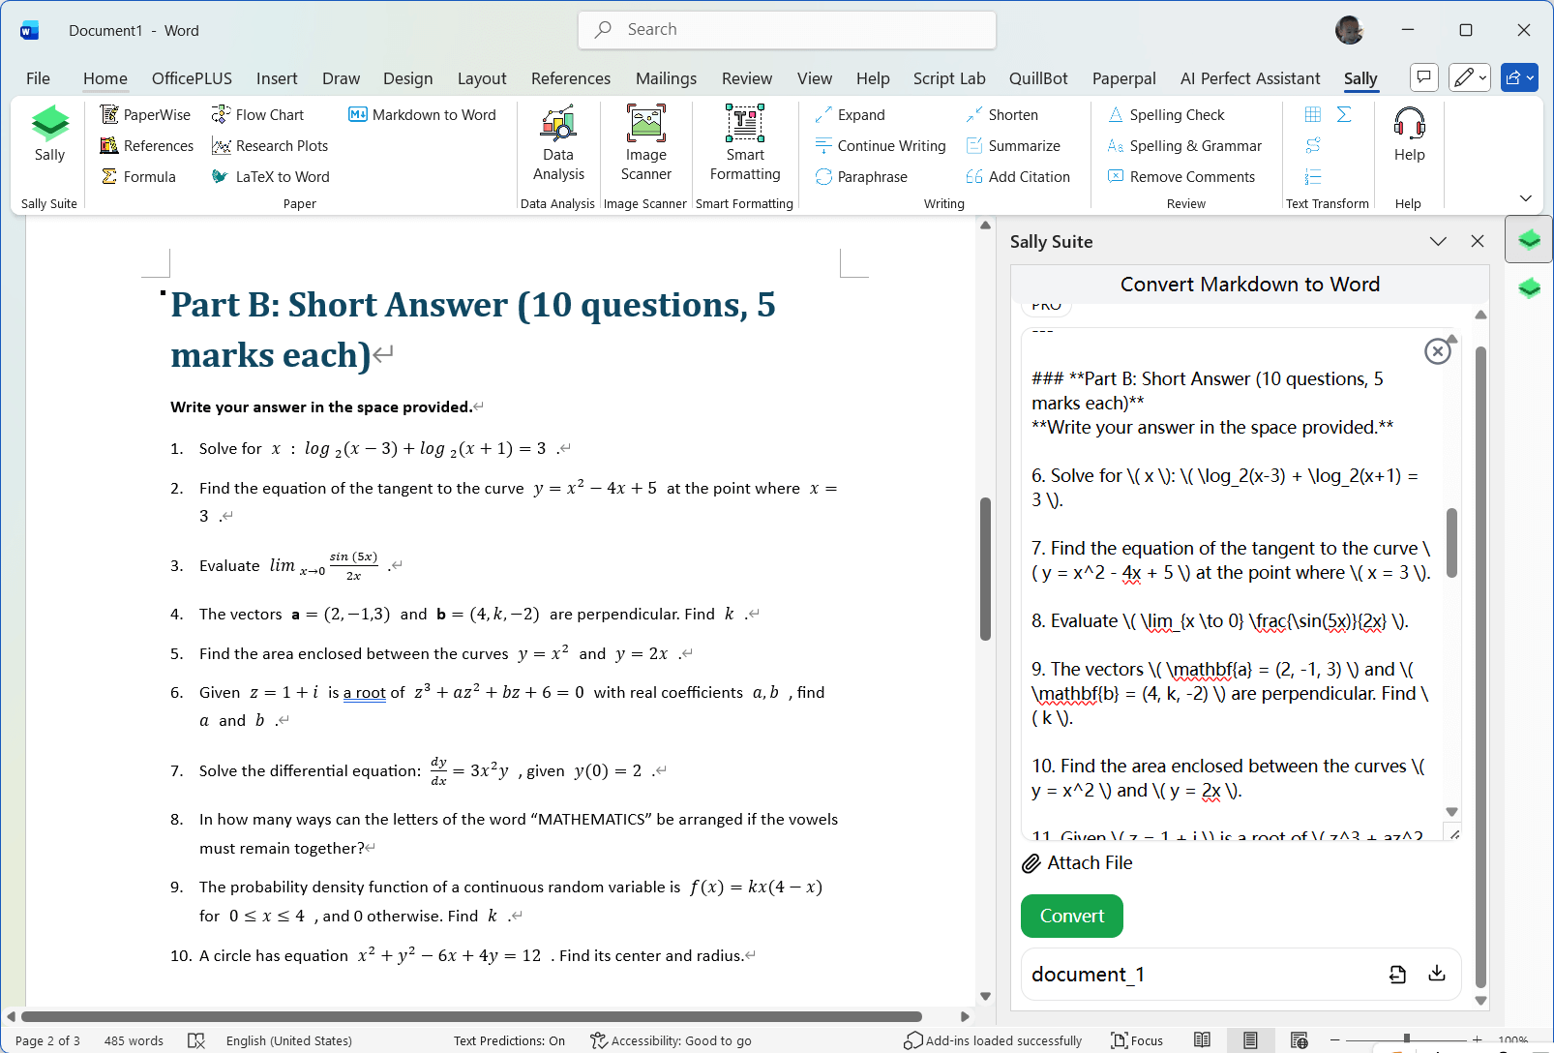Select Smart Formatting
1554x1053 pixels.
[744, 143]
